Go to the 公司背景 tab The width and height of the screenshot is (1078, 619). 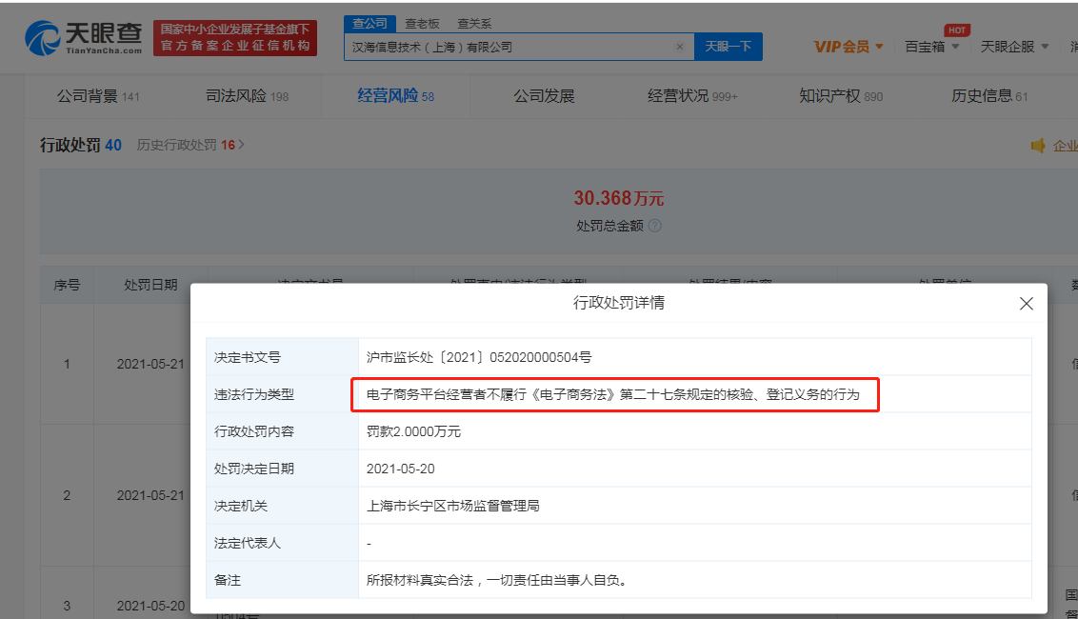[x=98, y=96]
